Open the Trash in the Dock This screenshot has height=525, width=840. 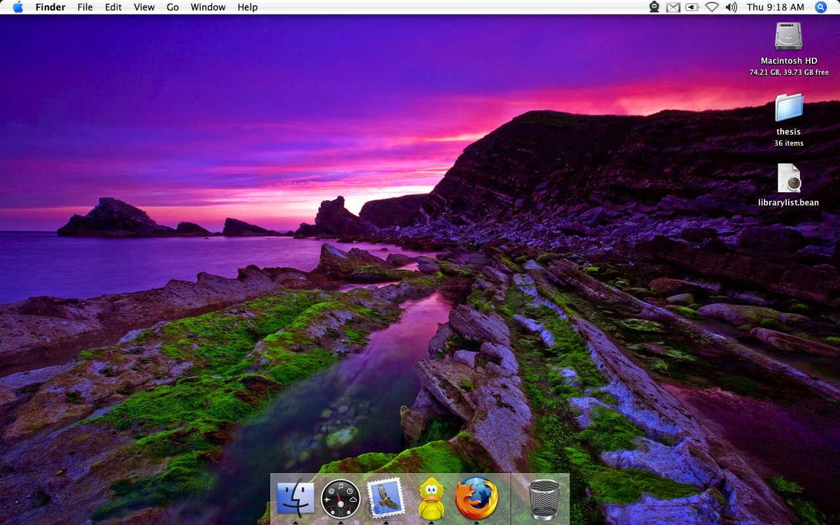(544, 499)
